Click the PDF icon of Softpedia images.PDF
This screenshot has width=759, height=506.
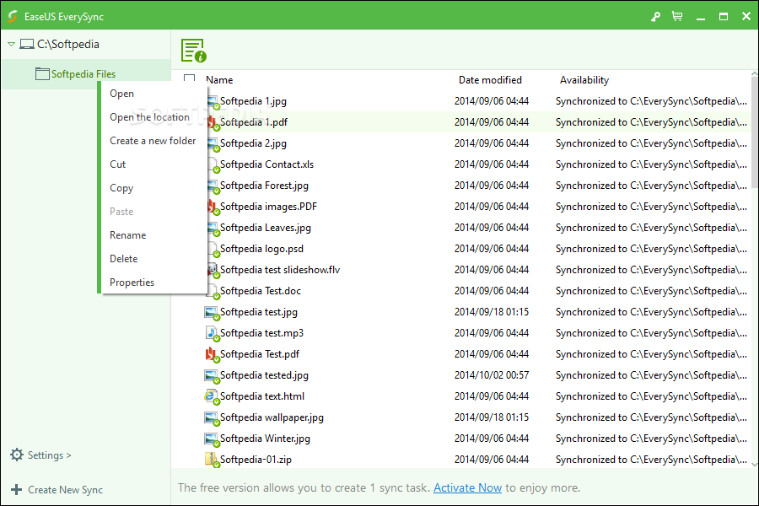point(213,207)
